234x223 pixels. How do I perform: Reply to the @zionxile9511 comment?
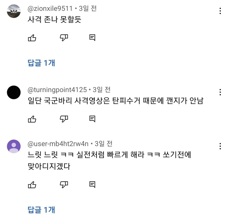coord(92,38)
